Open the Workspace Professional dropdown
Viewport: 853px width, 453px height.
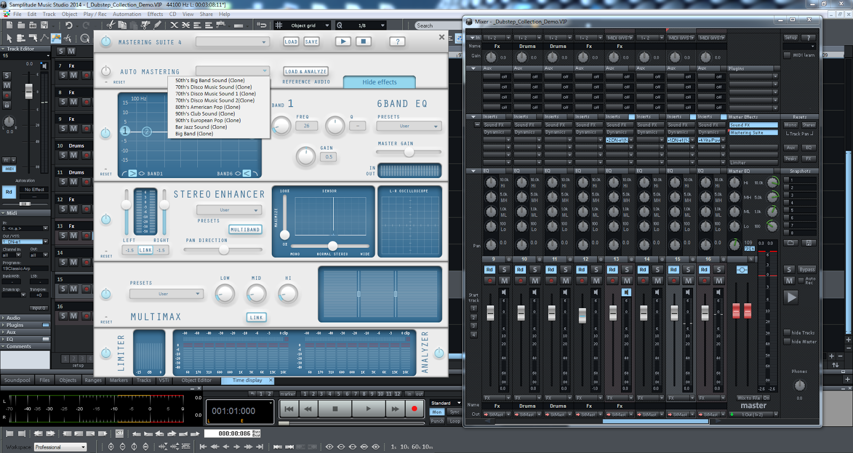point(60,447)
